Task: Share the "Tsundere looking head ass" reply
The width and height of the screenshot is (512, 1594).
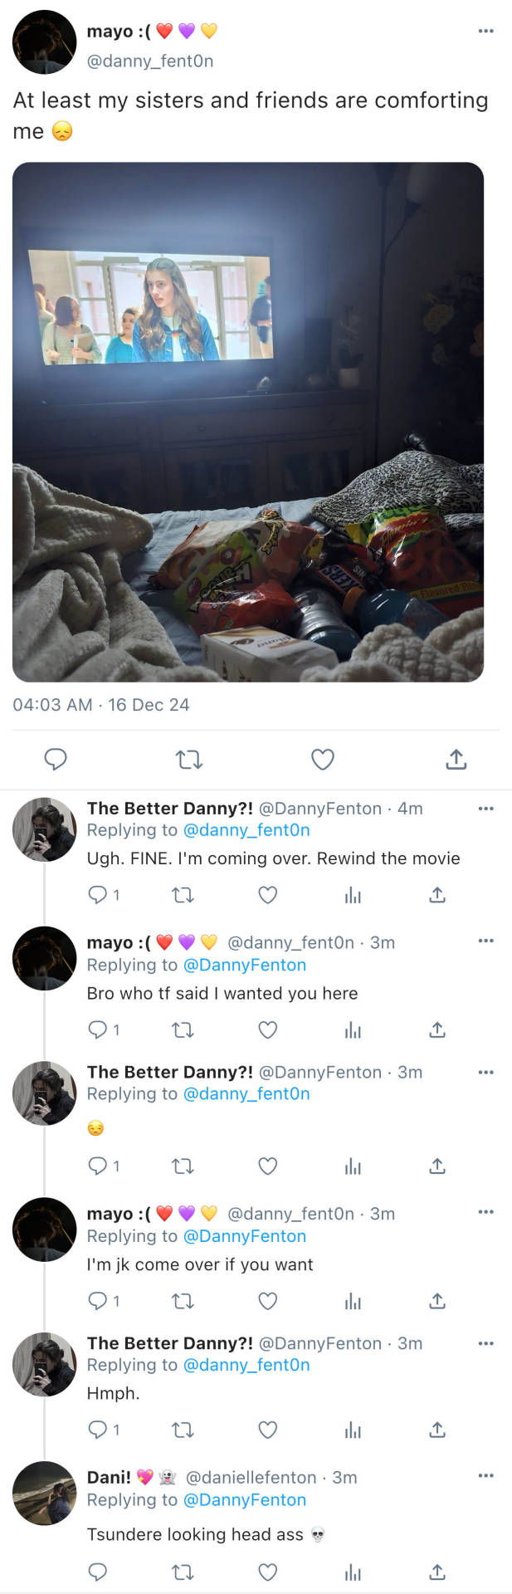Action: (437, 1572)
